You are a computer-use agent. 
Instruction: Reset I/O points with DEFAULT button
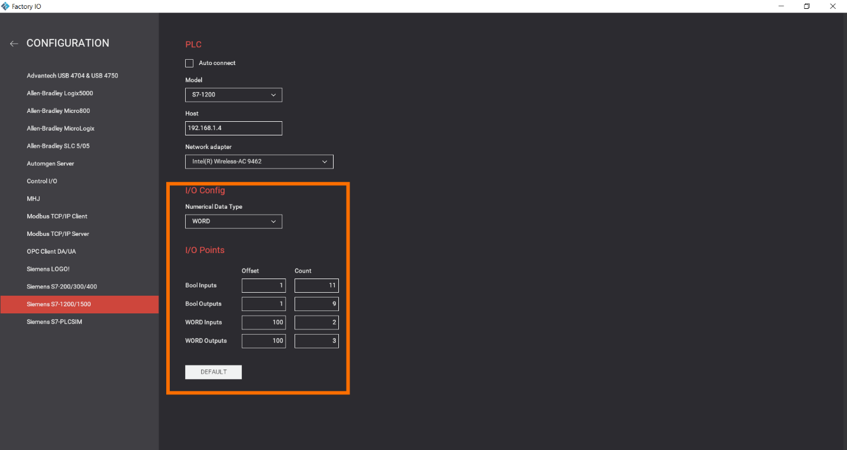[x=214, y=372]
